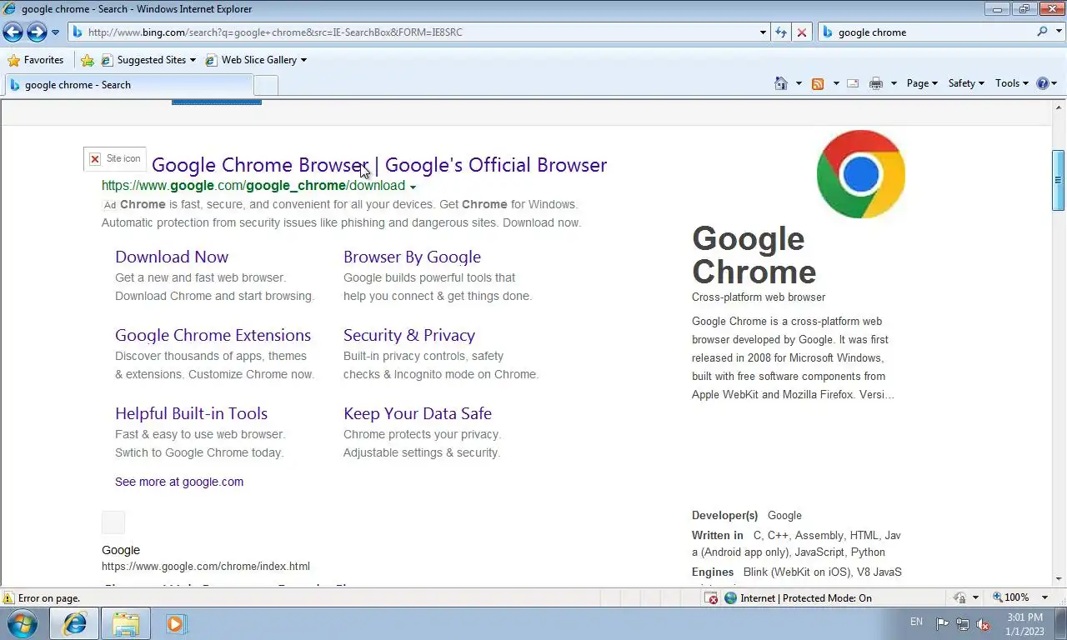Viewport: 1067px width, 640px height.
Task: Expand the Print options dropdown arrow
Action: coord(894,83)
